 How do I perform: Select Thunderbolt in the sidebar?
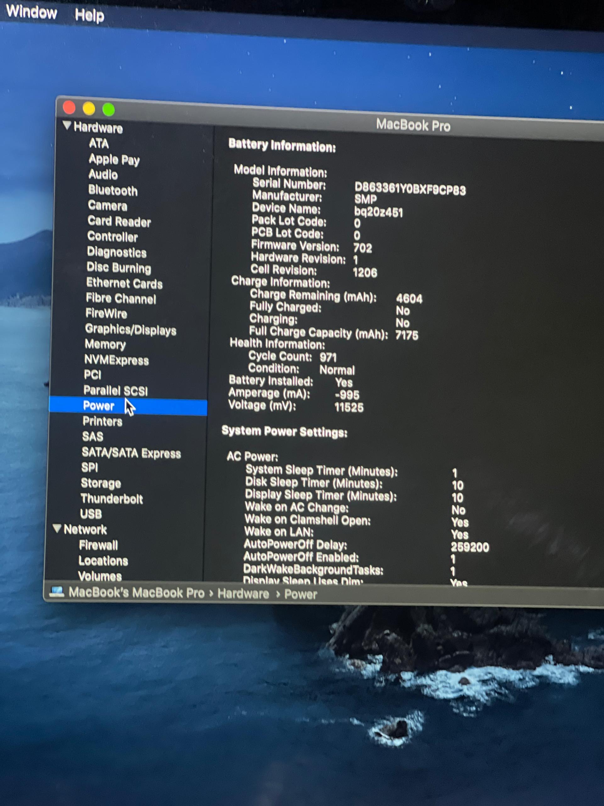pos(112,498)
